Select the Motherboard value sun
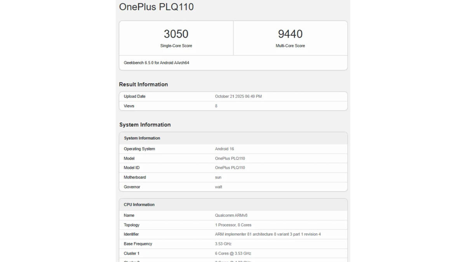 218,177
